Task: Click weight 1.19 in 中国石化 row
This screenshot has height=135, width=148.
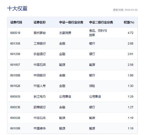Action: pyautogui.click(x=131, y=118)
